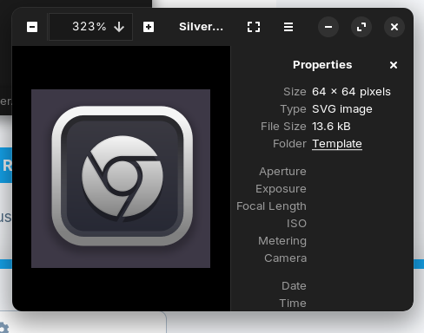The width and height of the screenshot is (424, 333).
Task: Select the Silver... window title
Action: click(201, 27)
